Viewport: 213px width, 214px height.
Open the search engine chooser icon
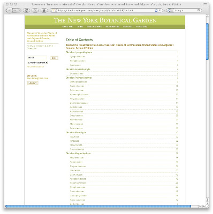click(170, 11)
